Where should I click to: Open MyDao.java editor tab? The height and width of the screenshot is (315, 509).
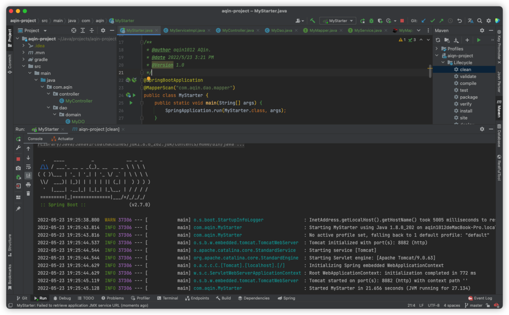pos(282,30)
